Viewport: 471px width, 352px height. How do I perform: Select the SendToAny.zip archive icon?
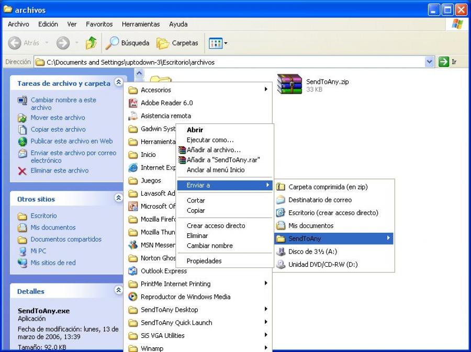pyautogui.click(x=289, y=84)
